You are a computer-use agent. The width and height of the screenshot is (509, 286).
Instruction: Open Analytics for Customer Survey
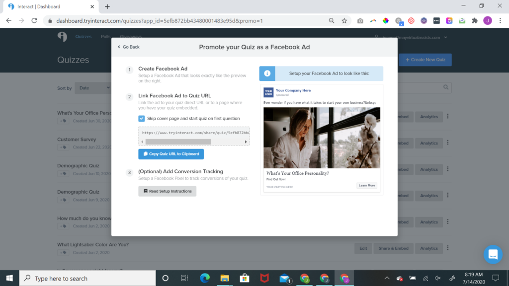(429, 143)
